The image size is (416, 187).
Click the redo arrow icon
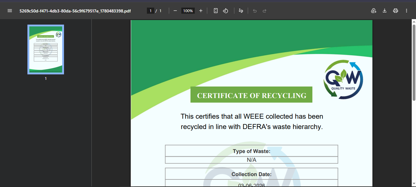pos(265,11)
